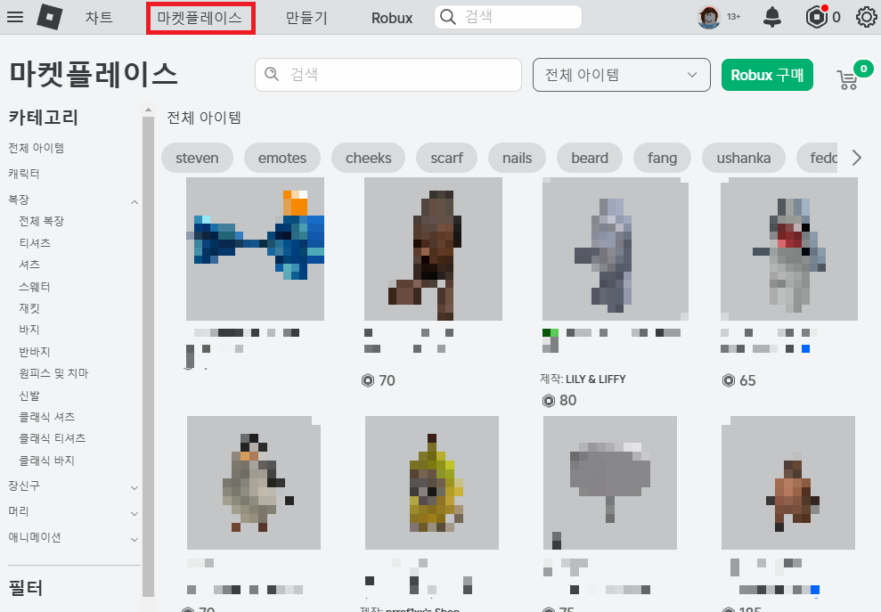Screen dimensions: 881x612
Task: Open the item thumbnail priced 65
Action: click(x=789, y=249)
